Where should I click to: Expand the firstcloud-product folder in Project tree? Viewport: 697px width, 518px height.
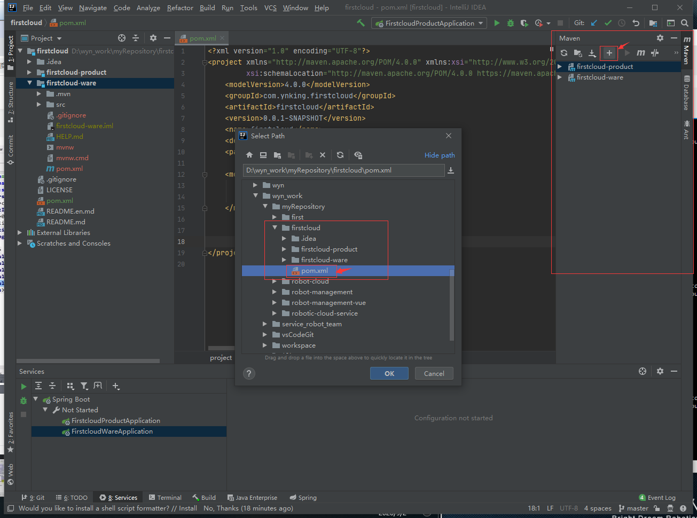point(29,72)
